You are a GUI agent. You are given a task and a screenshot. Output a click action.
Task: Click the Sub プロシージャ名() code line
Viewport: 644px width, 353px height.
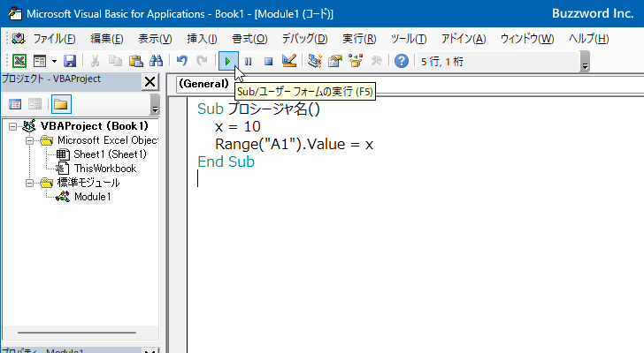tap(258, 109)
